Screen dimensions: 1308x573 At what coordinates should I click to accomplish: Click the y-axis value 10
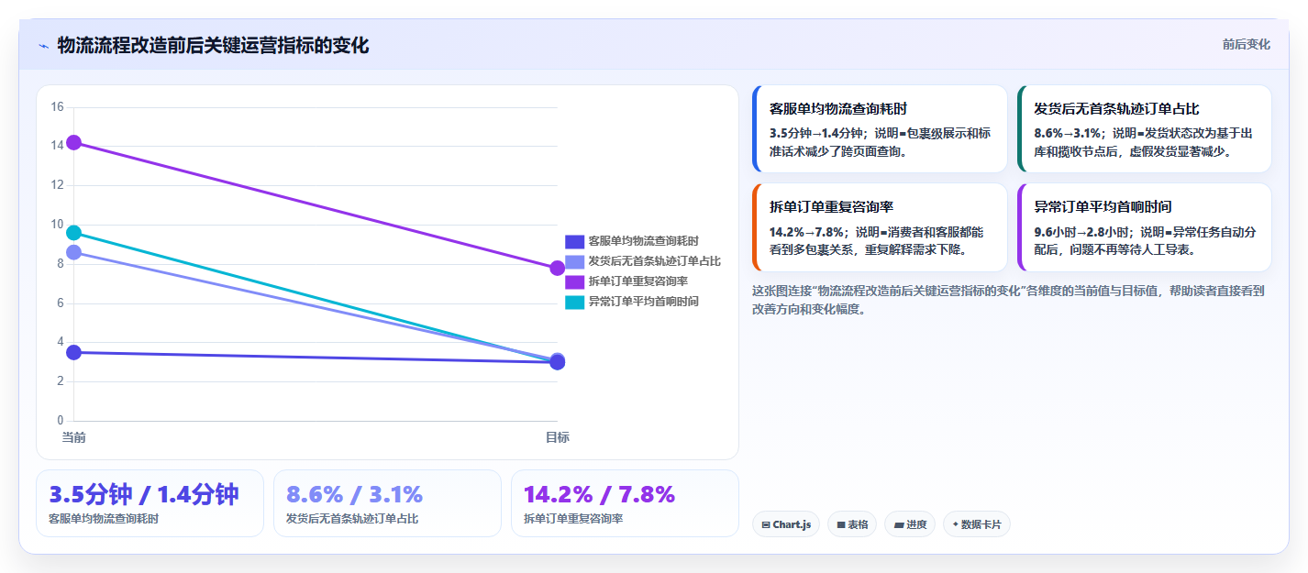pyautogui.click(x=57, y=225)
